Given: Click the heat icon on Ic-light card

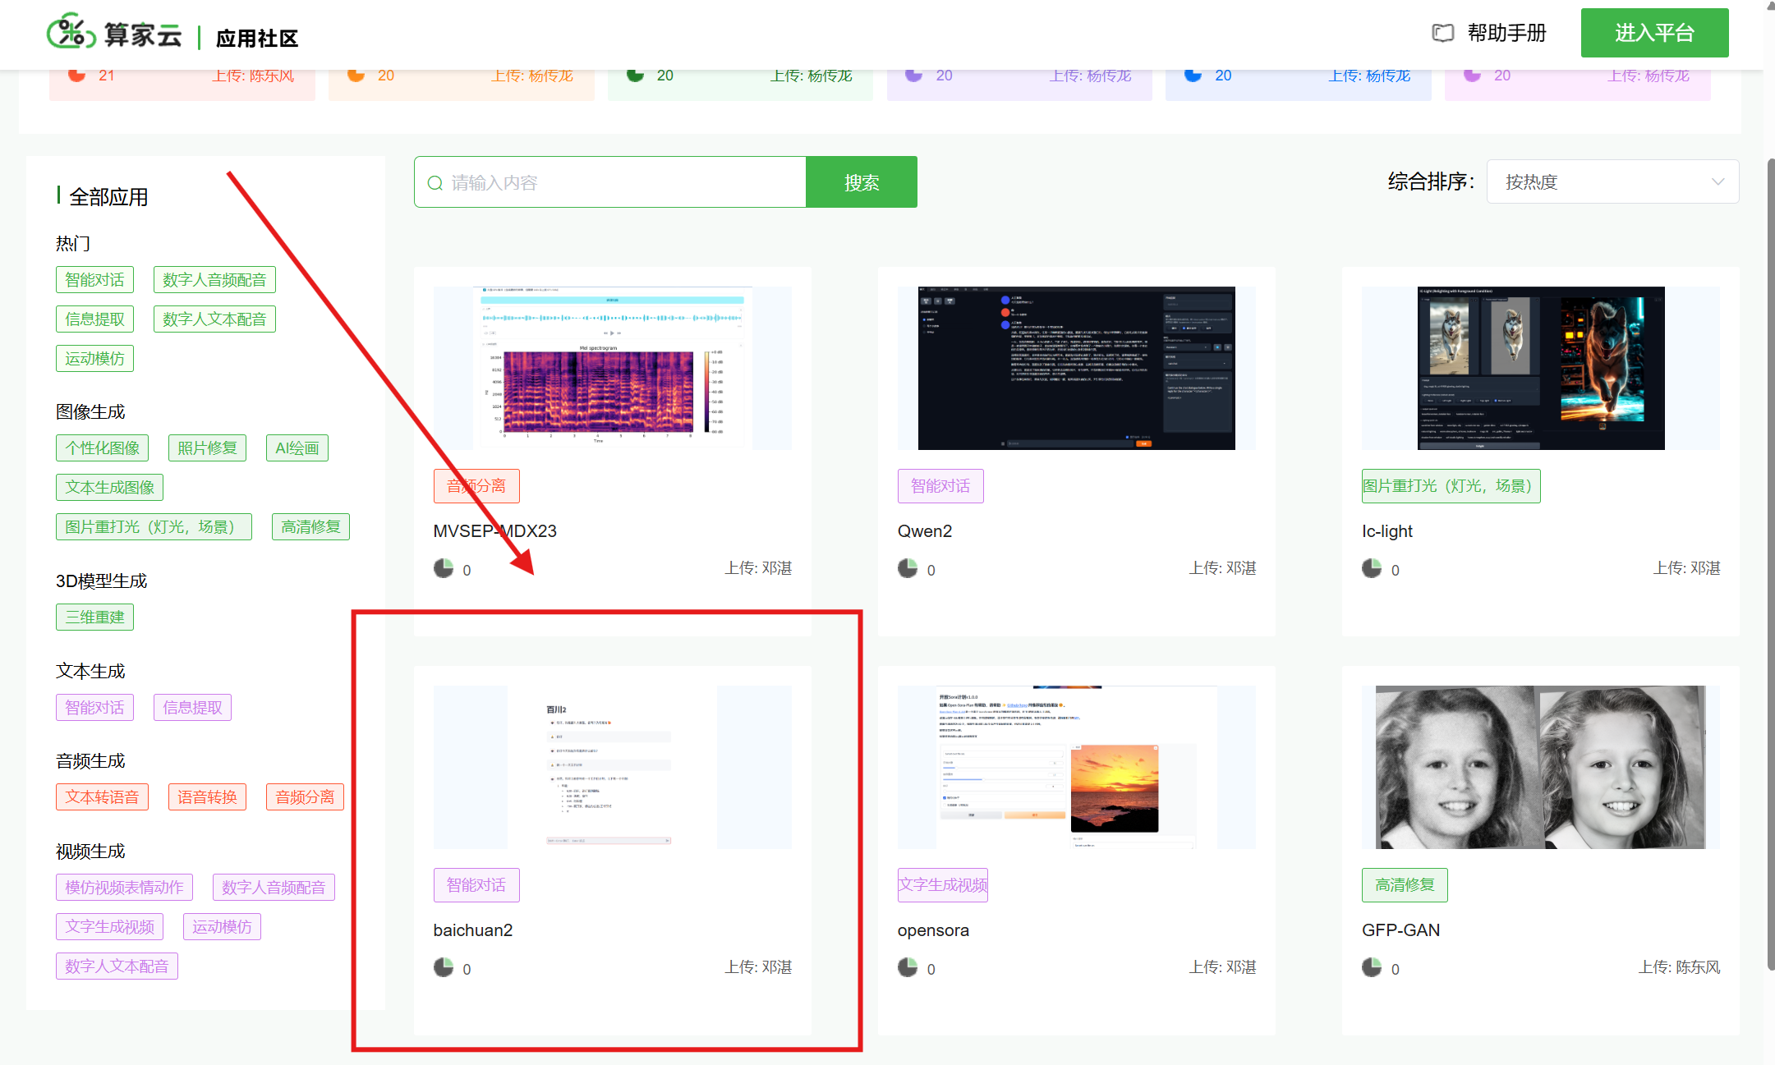Looking at the screenshot, I should (1372, 568).
